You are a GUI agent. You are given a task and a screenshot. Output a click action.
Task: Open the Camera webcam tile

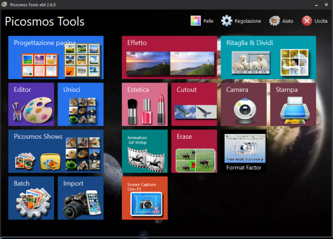243,104
